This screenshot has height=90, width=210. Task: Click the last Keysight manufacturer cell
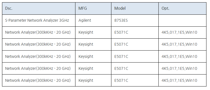click(93, 80)
